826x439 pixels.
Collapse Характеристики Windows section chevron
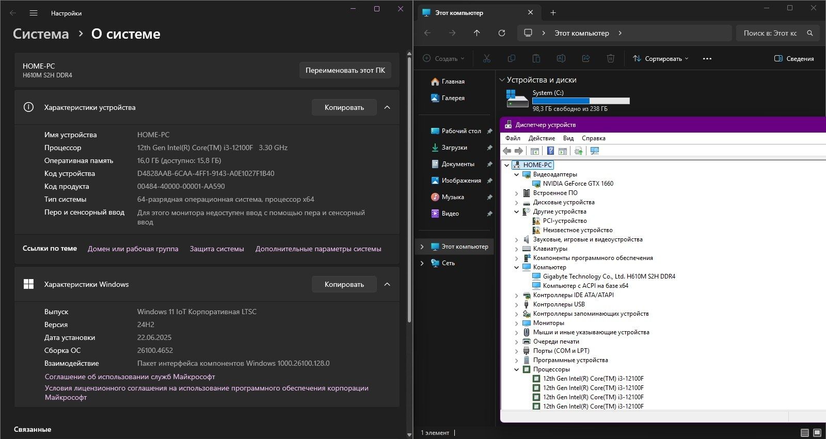(x=387, y=284)
